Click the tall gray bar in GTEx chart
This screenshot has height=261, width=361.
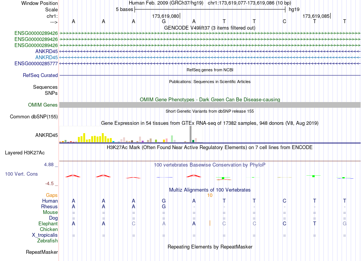[x=190, y=134]
